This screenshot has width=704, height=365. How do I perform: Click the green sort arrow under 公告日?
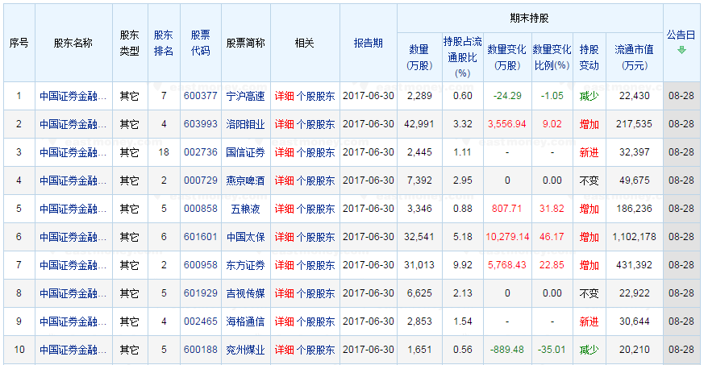pos(681,50)
